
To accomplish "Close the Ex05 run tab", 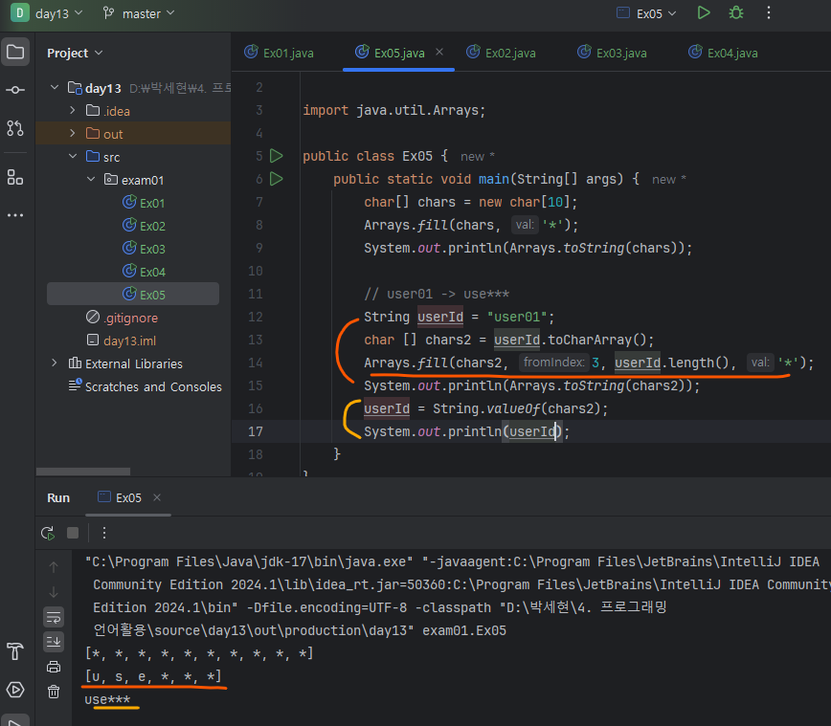I will click(157, 497).
